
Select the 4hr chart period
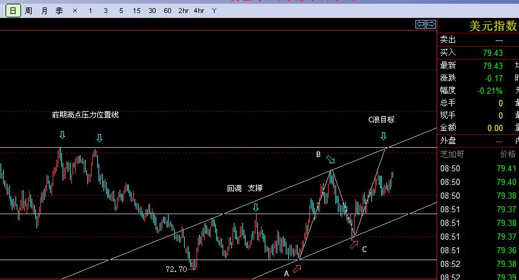click(199, 11)
